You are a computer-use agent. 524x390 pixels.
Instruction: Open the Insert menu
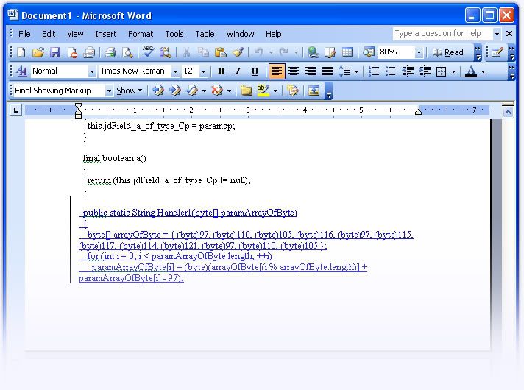click(x=105, y=34)
